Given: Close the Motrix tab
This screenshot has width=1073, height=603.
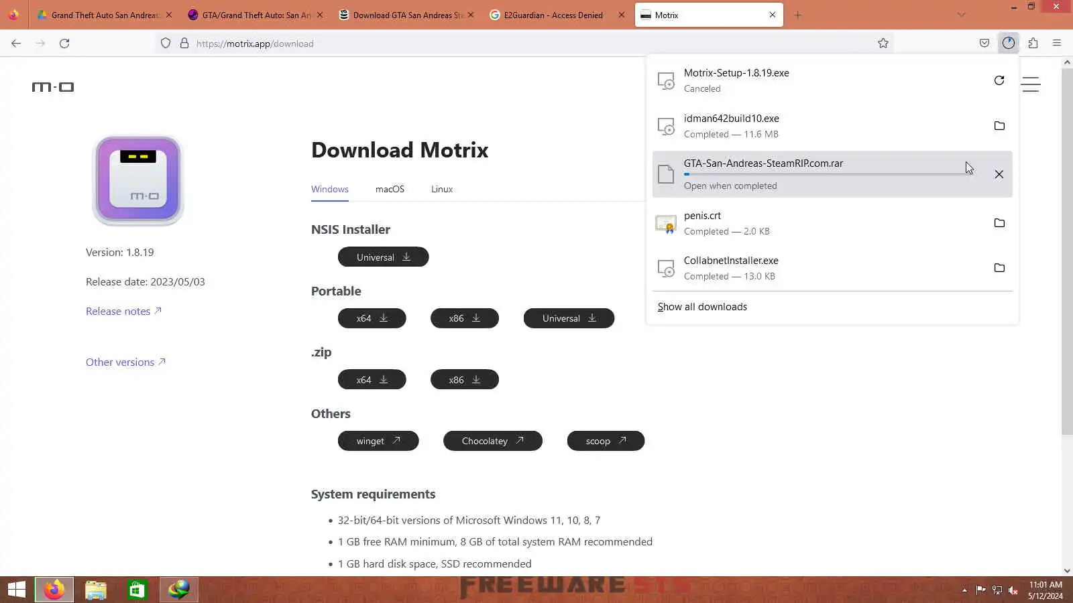Looking at the screenshot, I should click(773, 15).
